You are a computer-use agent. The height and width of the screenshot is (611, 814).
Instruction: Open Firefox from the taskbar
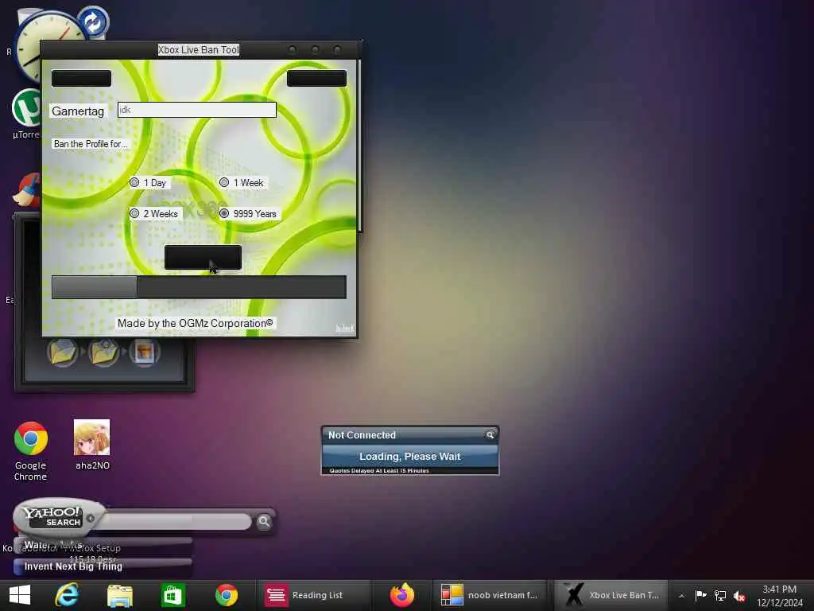402,595
